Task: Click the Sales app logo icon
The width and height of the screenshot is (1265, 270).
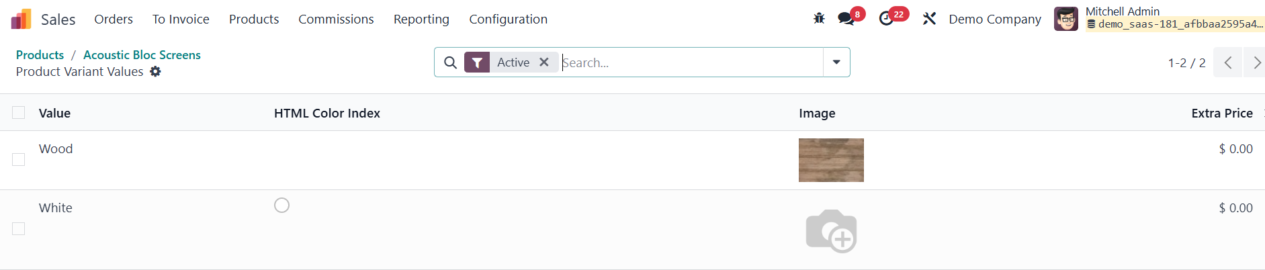Action: pos(21,19)
